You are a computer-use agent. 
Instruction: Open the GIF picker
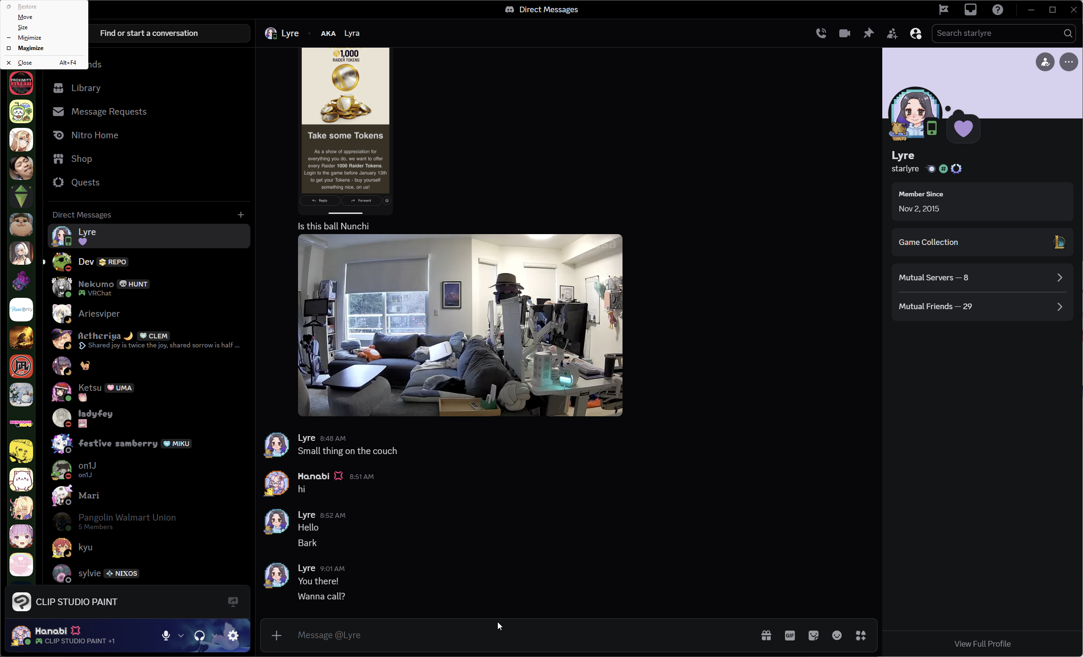click(x=790, y=635)
